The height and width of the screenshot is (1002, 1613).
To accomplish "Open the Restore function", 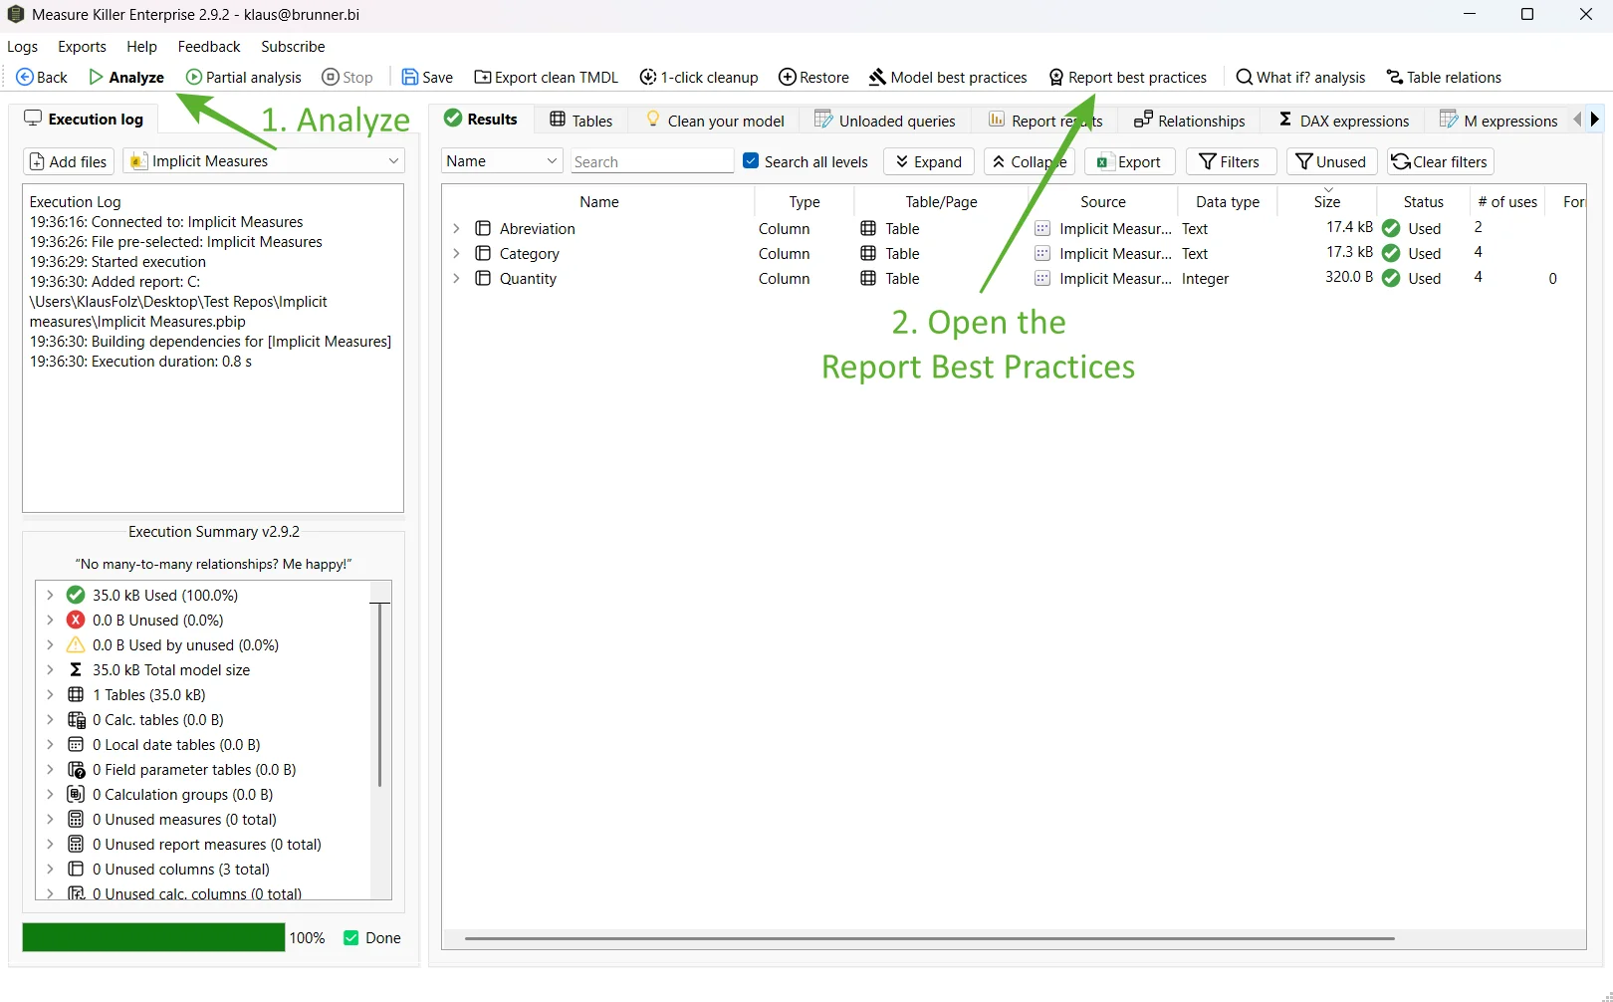I will [x=813, y=78].
